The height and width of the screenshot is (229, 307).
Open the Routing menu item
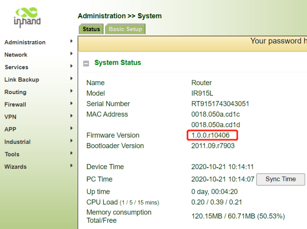point(16,92)
